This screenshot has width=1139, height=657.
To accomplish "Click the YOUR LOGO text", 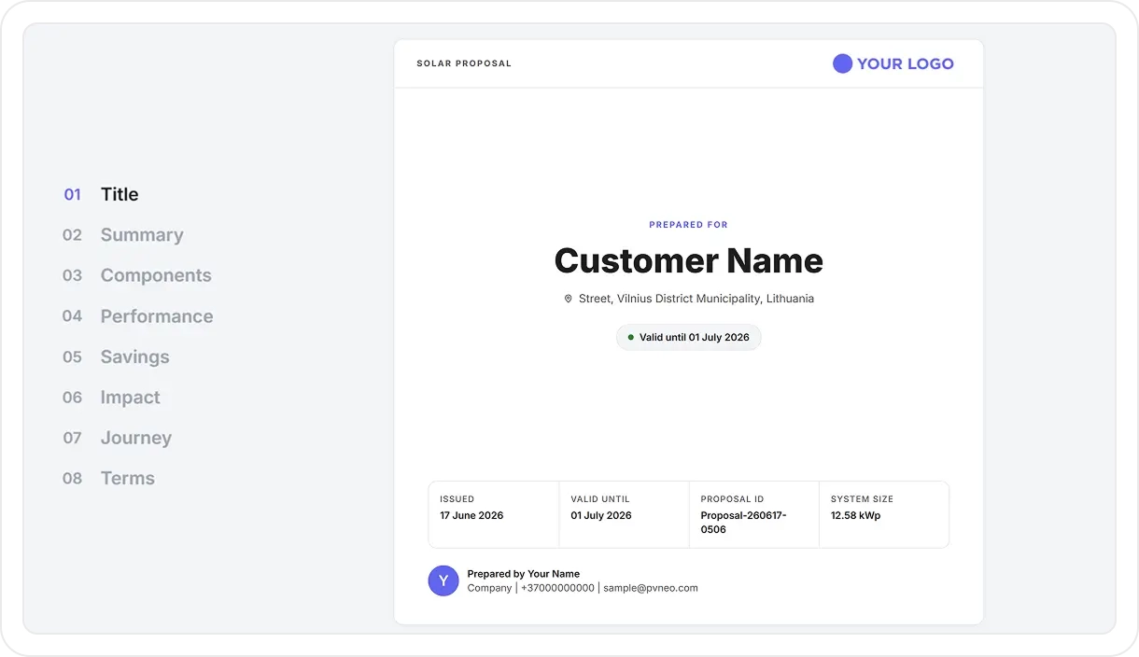I will [x=906, y=63].
